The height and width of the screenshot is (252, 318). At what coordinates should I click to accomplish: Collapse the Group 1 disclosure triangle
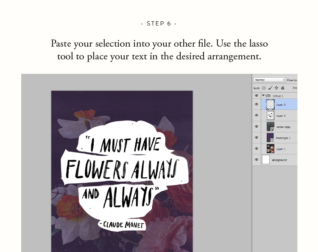(x=263, y=95)
